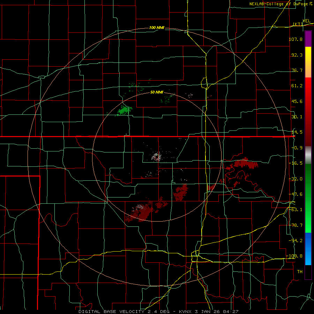Screen dimensions: 314x314
Task: Click the -109.8 velocity legend value
Action: click(294, 256)
